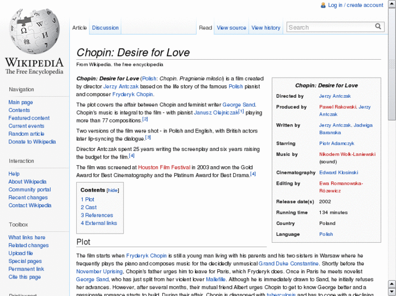Image resolution: width=396 pixels, height=296 pixels.
Task: Open red Houston Film Festival link
Action: (164, 167)
